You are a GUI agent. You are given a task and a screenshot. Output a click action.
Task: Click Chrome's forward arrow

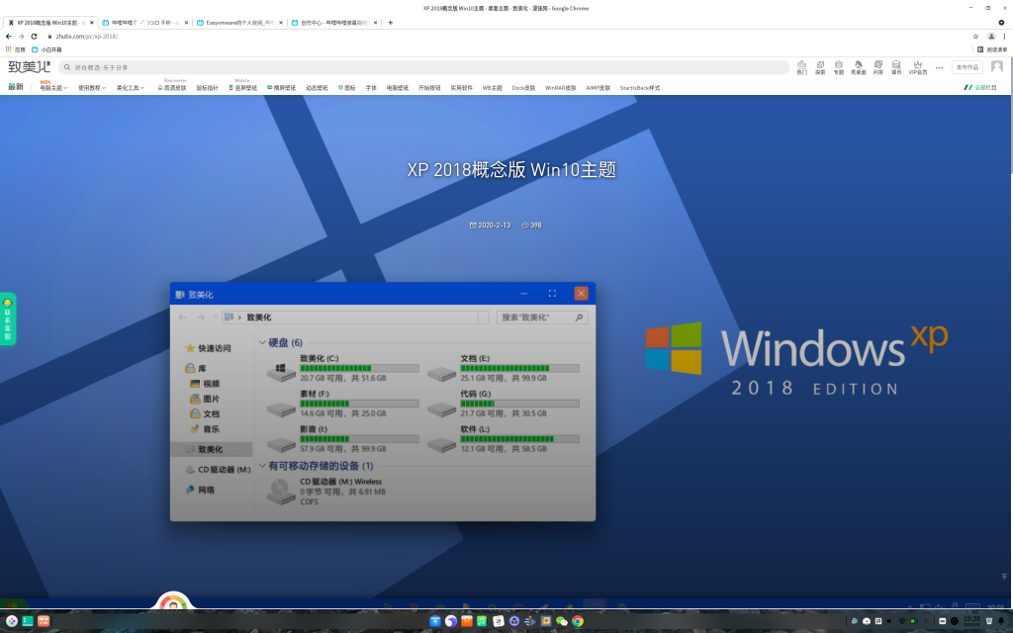pos(22,37)
